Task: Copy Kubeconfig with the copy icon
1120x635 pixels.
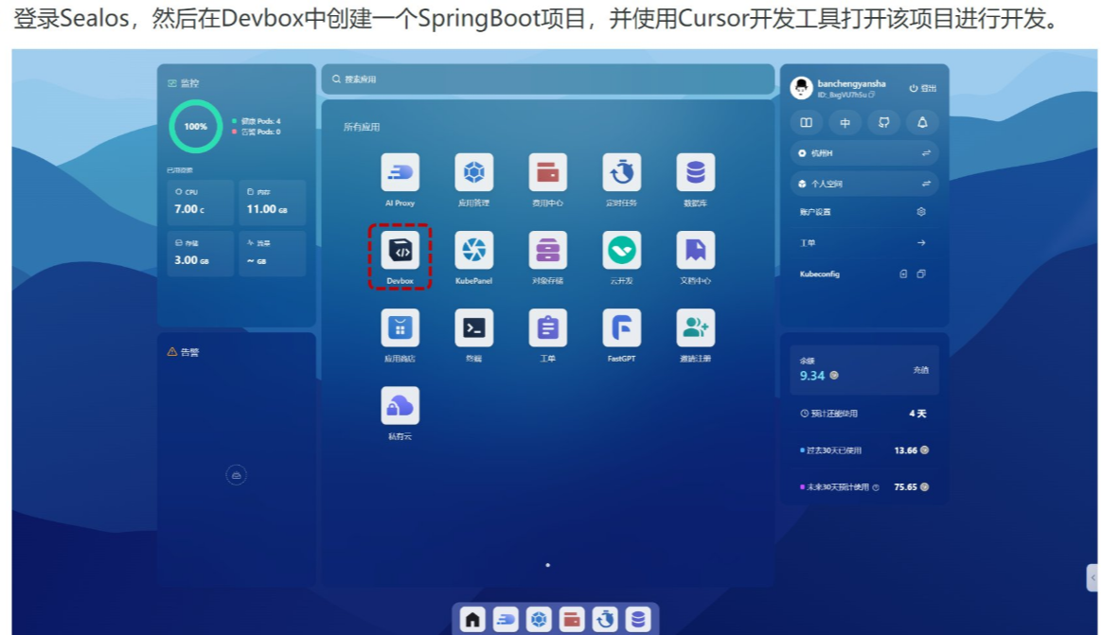Action: pyautogui.click(x=921, y=273)
